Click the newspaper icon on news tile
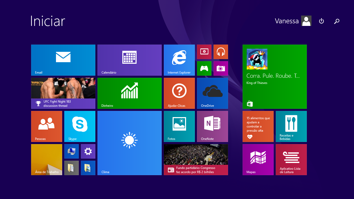 coord(171,170)
